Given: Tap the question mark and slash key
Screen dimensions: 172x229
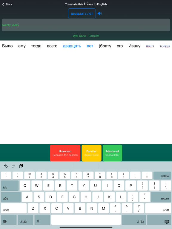Looking at the screenshot, I should (139, 208).
